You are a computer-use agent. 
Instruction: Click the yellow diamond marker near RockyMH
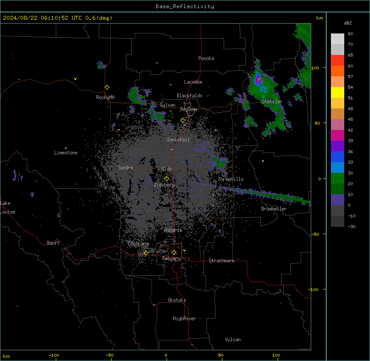point(107,87)
